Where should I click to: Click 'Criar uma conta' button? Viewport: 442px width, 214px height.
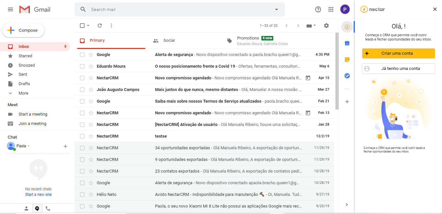(398, 53)
